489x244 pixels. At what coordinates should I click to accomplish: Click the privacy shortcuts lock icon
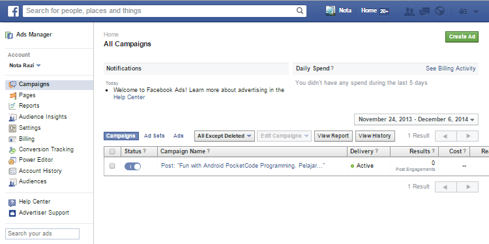point(463,12)
